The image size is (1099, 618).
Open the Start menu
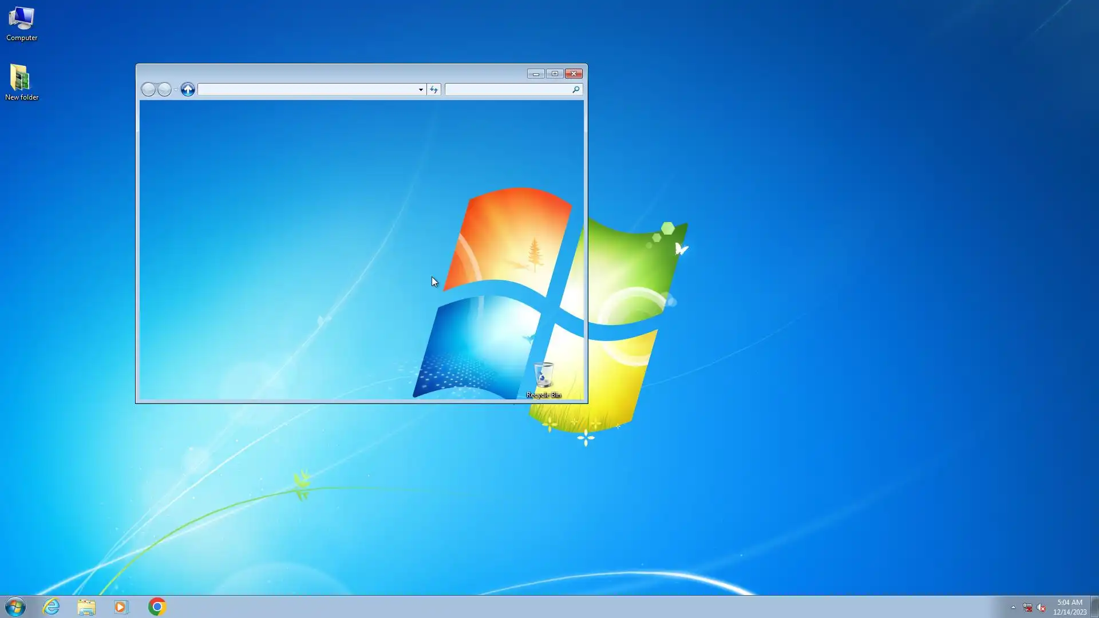(15, 607)
